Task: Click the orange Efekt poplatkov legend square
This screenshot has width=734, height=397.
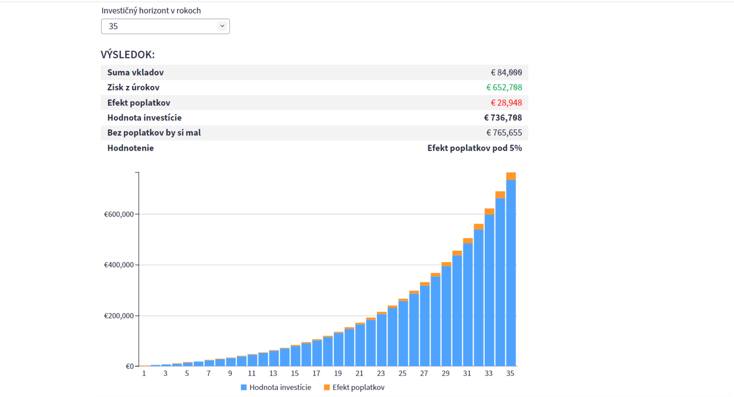Action: tap(327, 387)
